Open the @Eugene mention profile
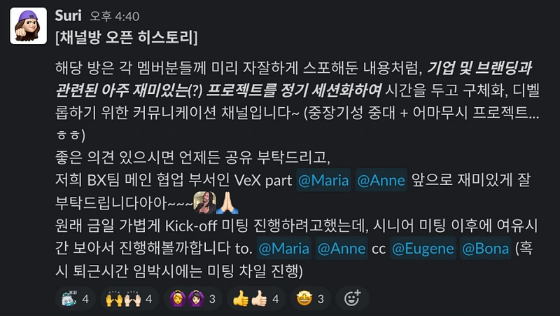The image size is (560, 316). pos(423,248)
